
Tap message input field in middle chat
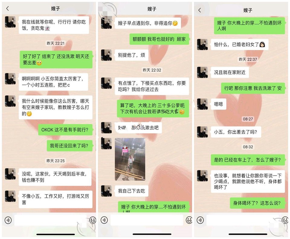coord(147,220)
